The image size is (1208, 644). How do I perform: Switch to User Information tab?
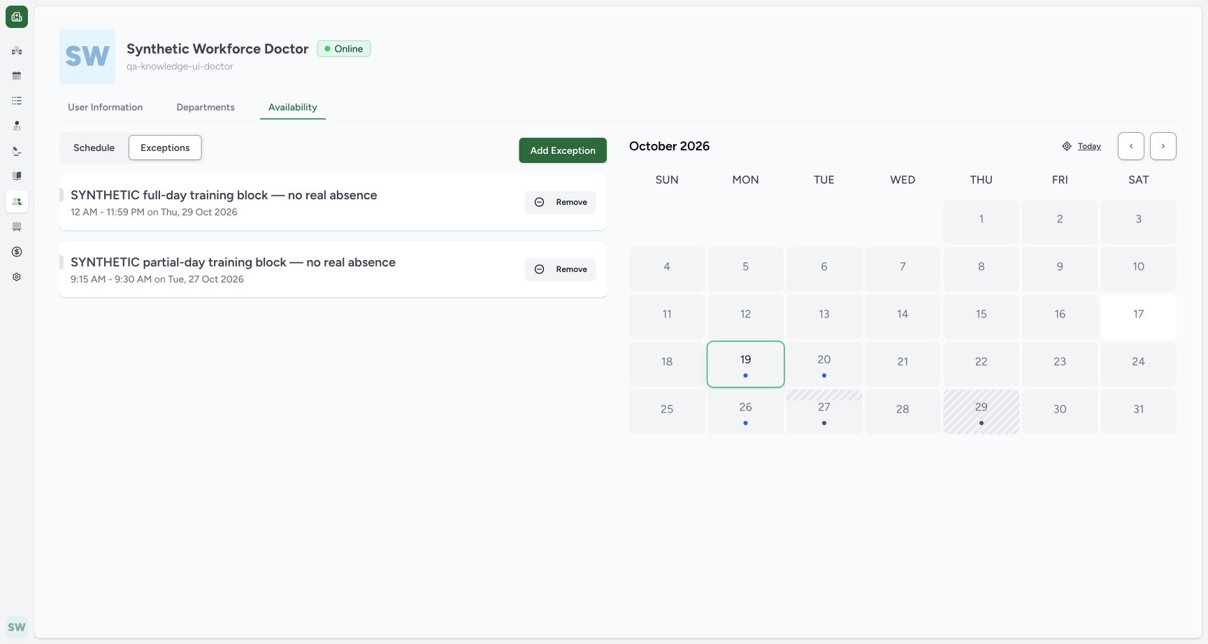point(106,107)
